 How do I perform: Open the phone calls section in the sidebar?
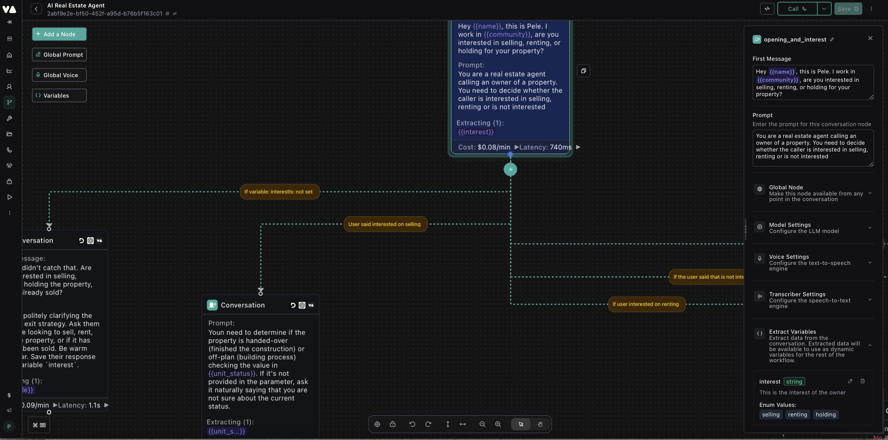[x=9, y=150]
